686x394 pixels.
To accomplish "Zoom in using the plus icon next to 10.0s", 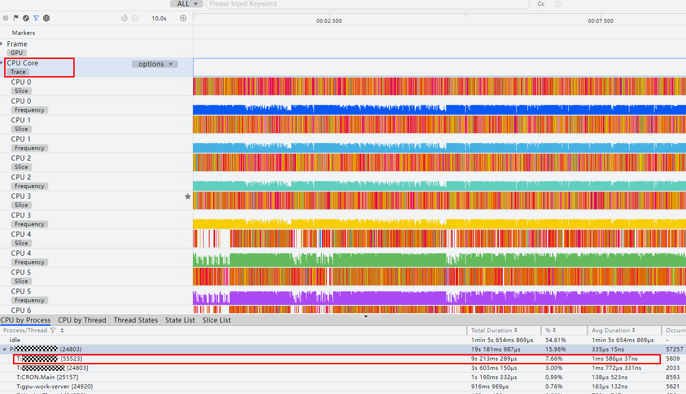I will tap(183, 18).
